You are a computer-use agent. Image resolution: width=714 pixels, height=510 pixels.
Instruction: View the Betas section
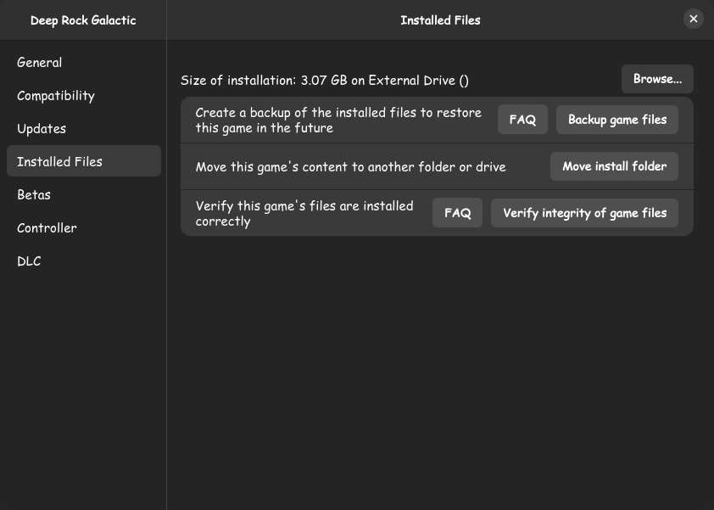point(34,194)
